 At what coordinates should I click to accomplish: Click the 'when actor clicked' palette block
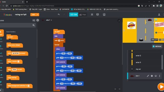coord(15,45)
